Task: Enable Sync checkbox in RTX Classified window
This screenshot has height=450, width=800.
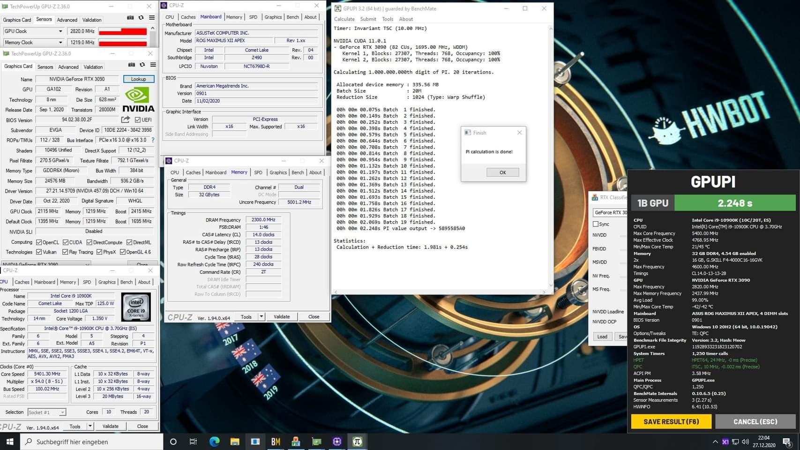Action: click(x=596, y=224)
